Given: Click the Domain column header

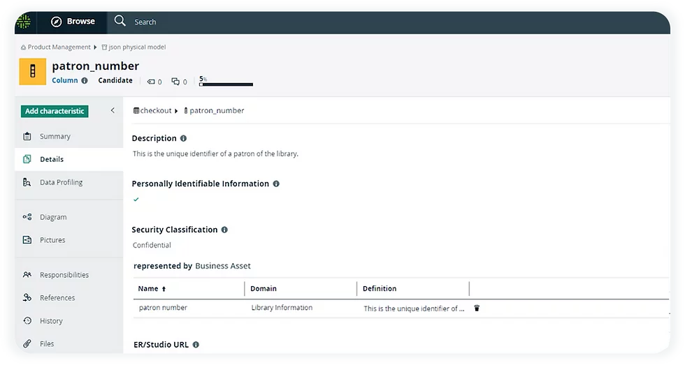Looking at the screenshot, I should coord(264,289).
